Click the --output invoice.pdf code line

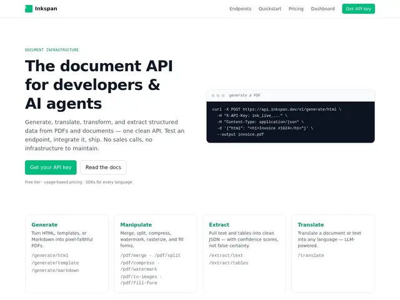[x=240, y=134]
